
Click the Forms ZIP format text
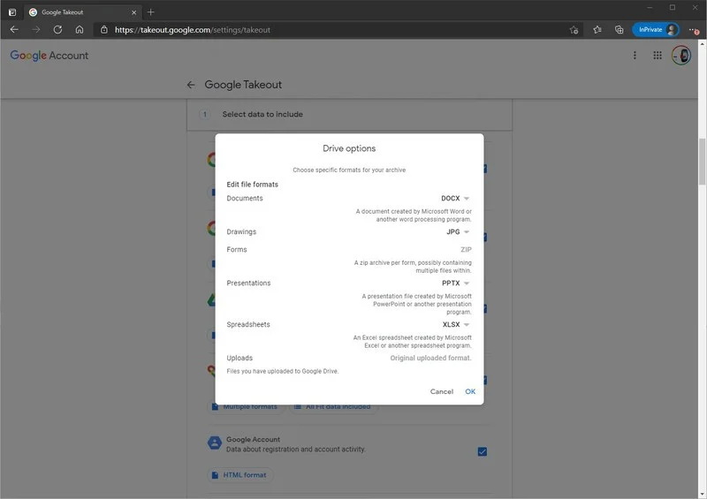pyautogui.click(x=466, y=250)
